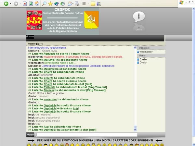Click the greyed-out Edit toolbar icon
Screen dimensions: 195x146
click(84, 4)
